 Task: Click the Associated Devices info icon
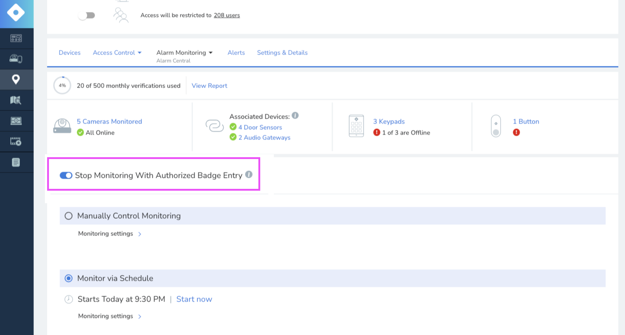(x=296, y=115)
